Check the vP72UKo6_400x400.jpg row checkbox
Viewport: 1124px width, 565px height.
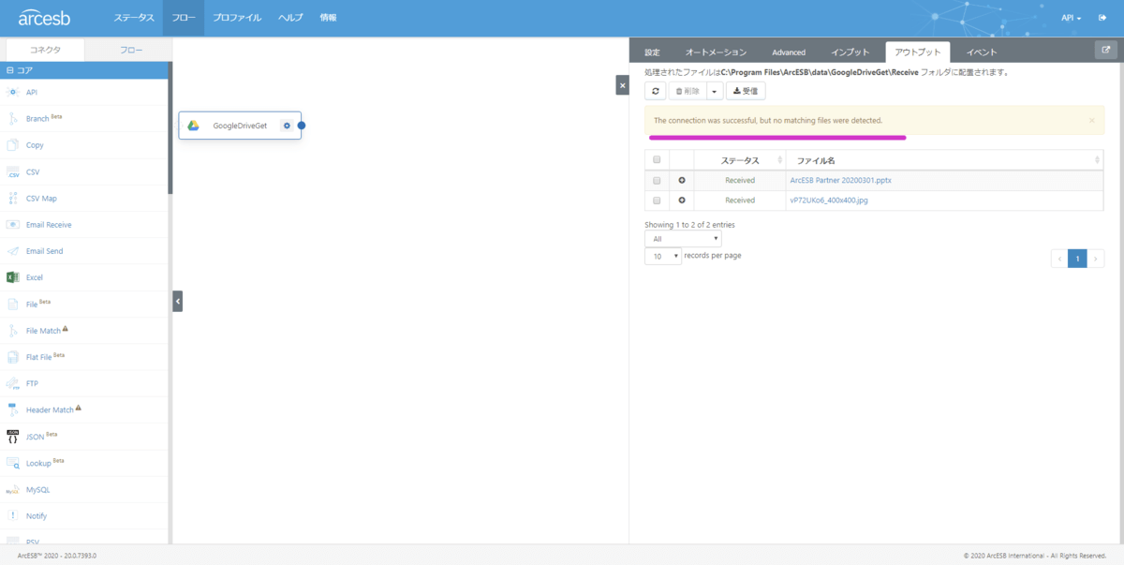tap(657, 201)
